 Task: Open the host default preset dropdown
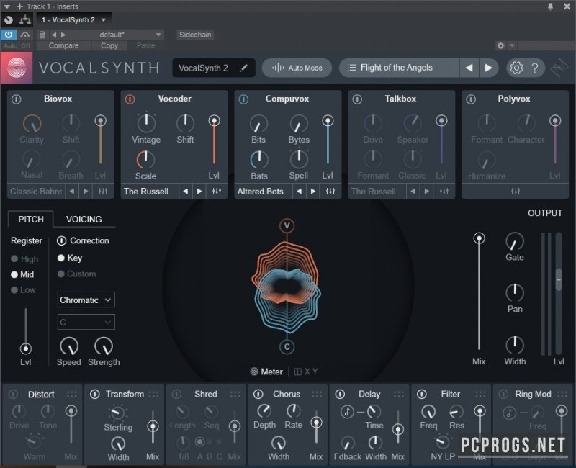point(116,35)
